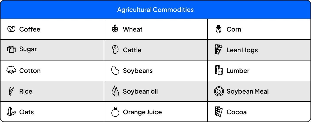Click the cocoa chocolate bar icon
311x122 pixels.
click(x=219, y=112)
